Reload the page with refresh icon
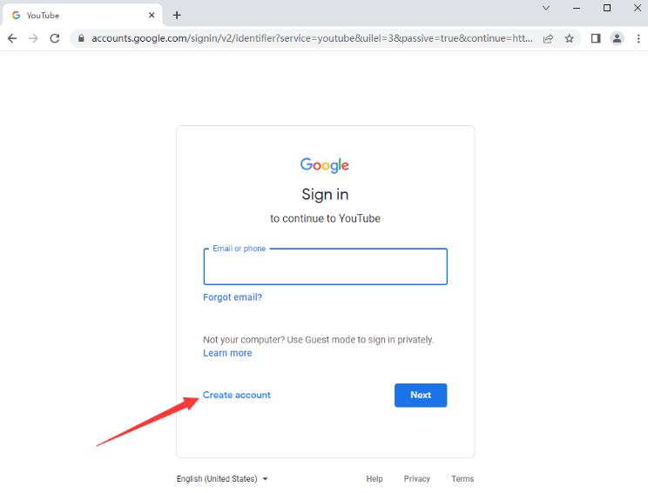Image resolution: width=648 pixels, height=493 pixels. [55, 38]
